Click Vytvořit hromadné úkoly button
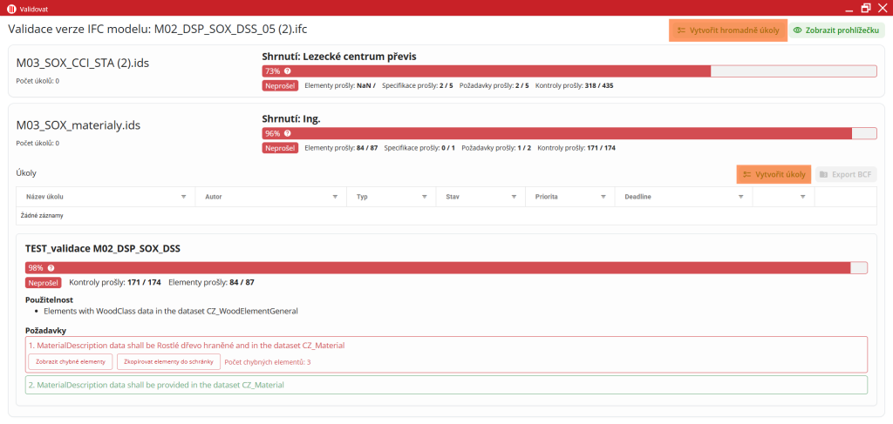The width and height of the screenshot is (893, 424). coord(727,30)
